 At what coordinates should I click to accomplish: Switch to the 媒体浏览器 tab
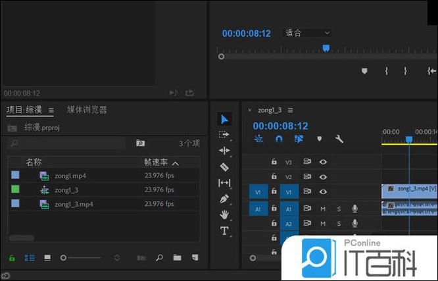[x=87, y=110]
